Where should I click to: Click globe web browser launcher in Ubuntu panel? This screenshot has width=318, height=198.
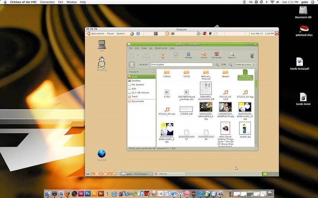tap(138, 34)
